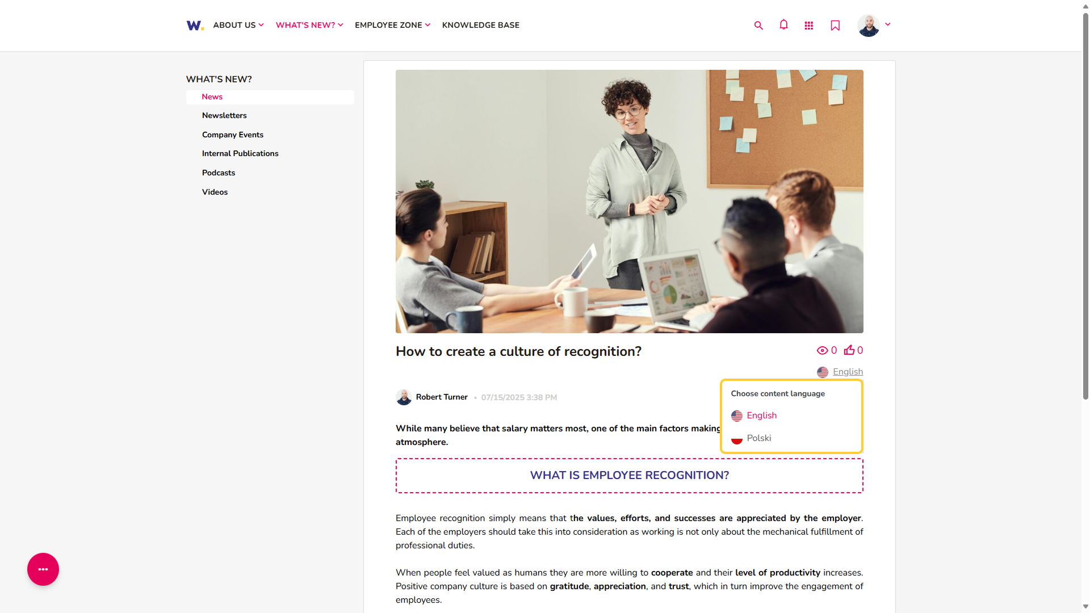Select News in the sidebar
This screenshot has width=1090, height=613.
click(x=270, y=97)
